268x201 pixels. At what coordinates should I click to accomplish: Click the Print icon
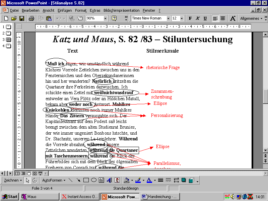click(31, 18)
